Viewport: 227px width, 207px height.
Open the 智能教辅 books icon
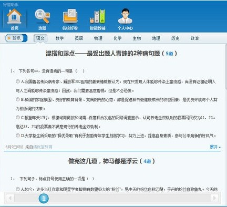[x=98, y=19]
